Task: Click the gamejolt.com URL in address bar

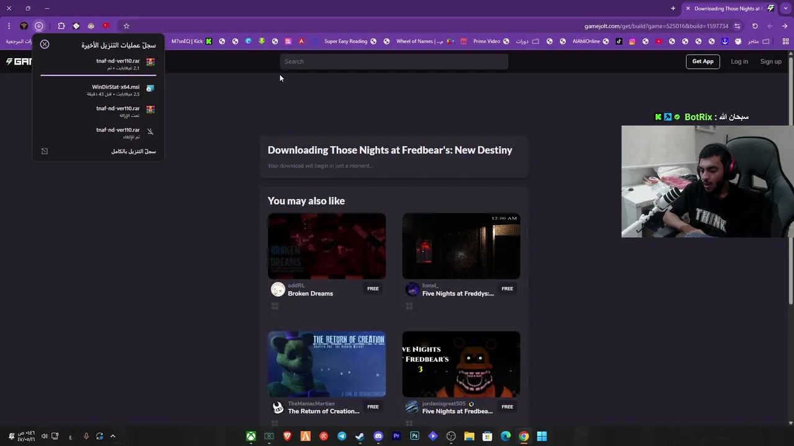Action: coord(656,26)
